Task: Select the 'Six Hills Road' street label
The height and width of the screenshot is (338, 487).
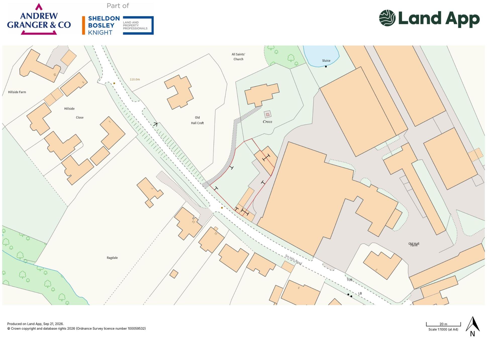Action: 293,260
